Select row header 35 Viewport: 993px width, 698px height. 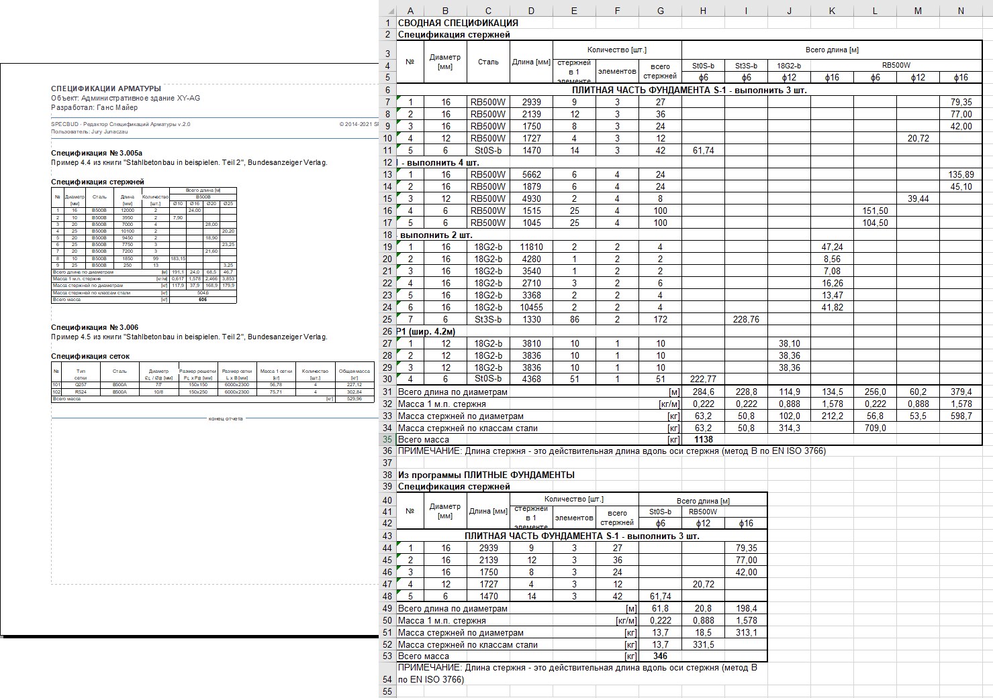pyautogui.click(x=387, y=440)
